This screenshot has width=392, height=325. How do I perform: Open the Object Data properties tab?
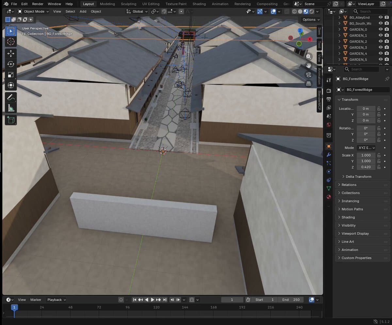(329, 188)
